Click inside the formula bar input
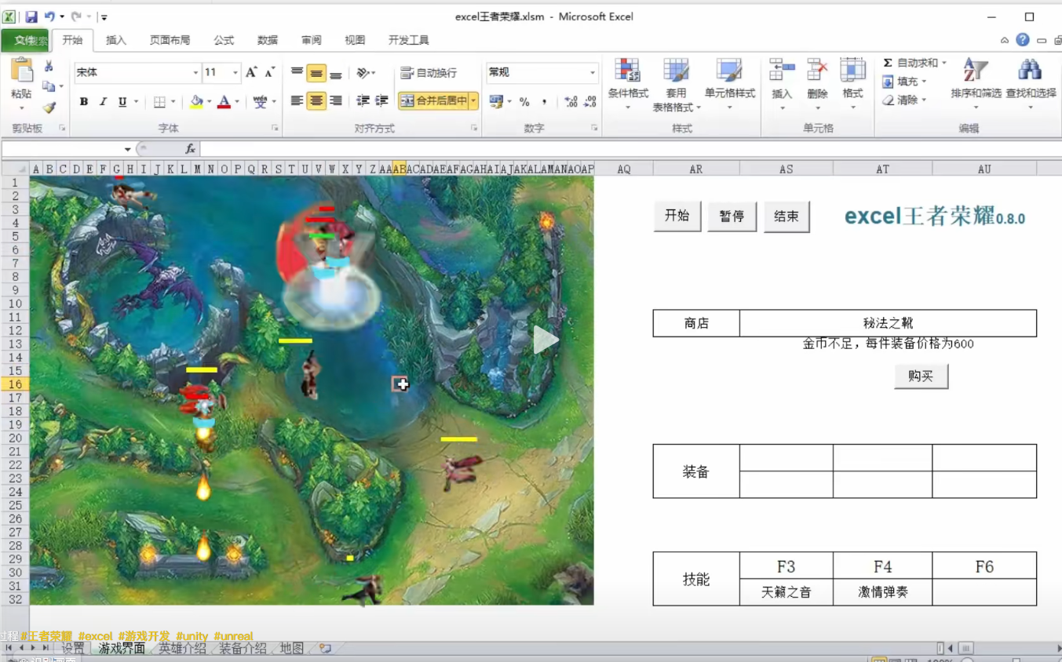 [x=549, y=149]
